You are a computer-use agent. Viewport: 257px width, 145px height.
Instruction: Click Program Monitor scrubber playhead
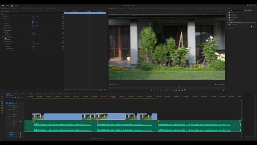click(x=179, y=87)
